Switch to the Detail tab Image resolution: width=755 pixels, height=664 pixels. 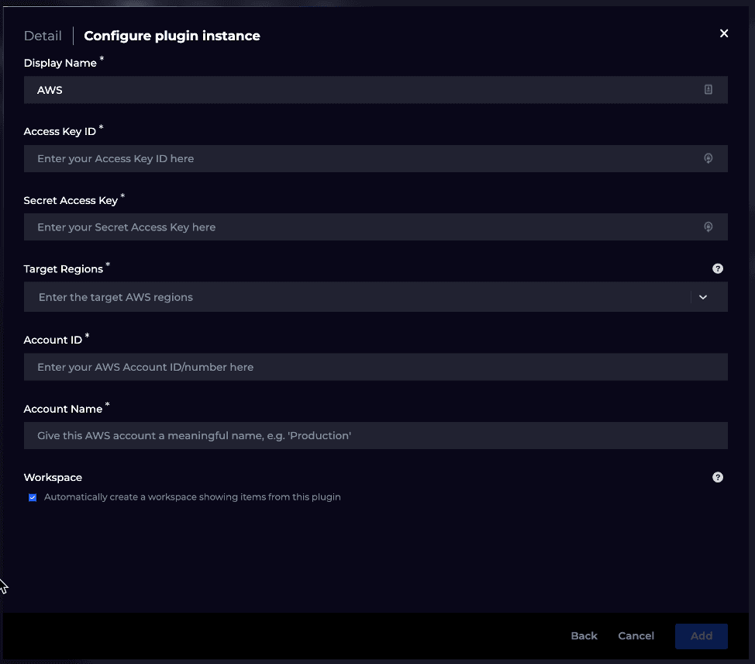(x=43, y=36)
